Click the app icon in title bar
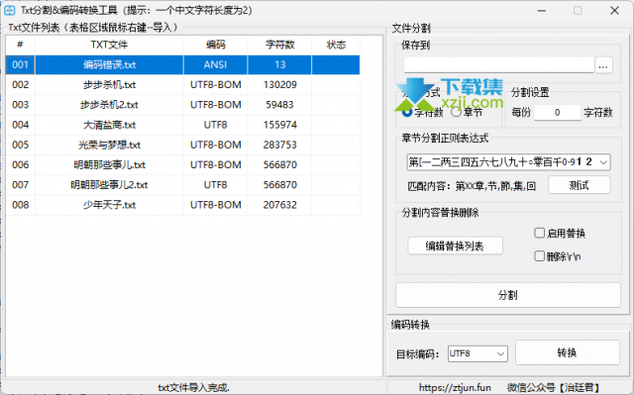The width and height of the screenshot is (634, 395). (x=10, y=10)
